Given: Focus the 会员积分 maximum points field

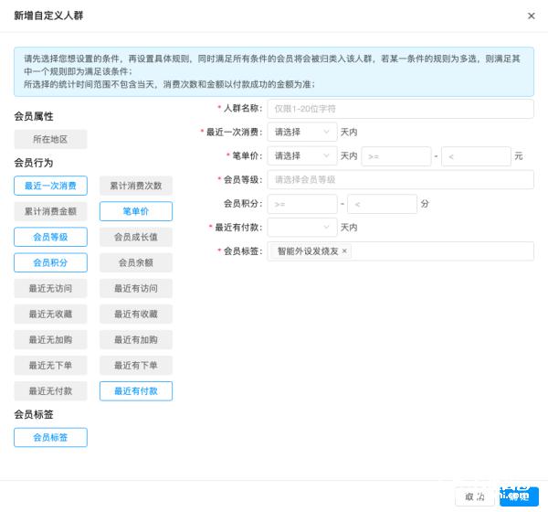Looking at the screenshot, I should tap(382, 204).
